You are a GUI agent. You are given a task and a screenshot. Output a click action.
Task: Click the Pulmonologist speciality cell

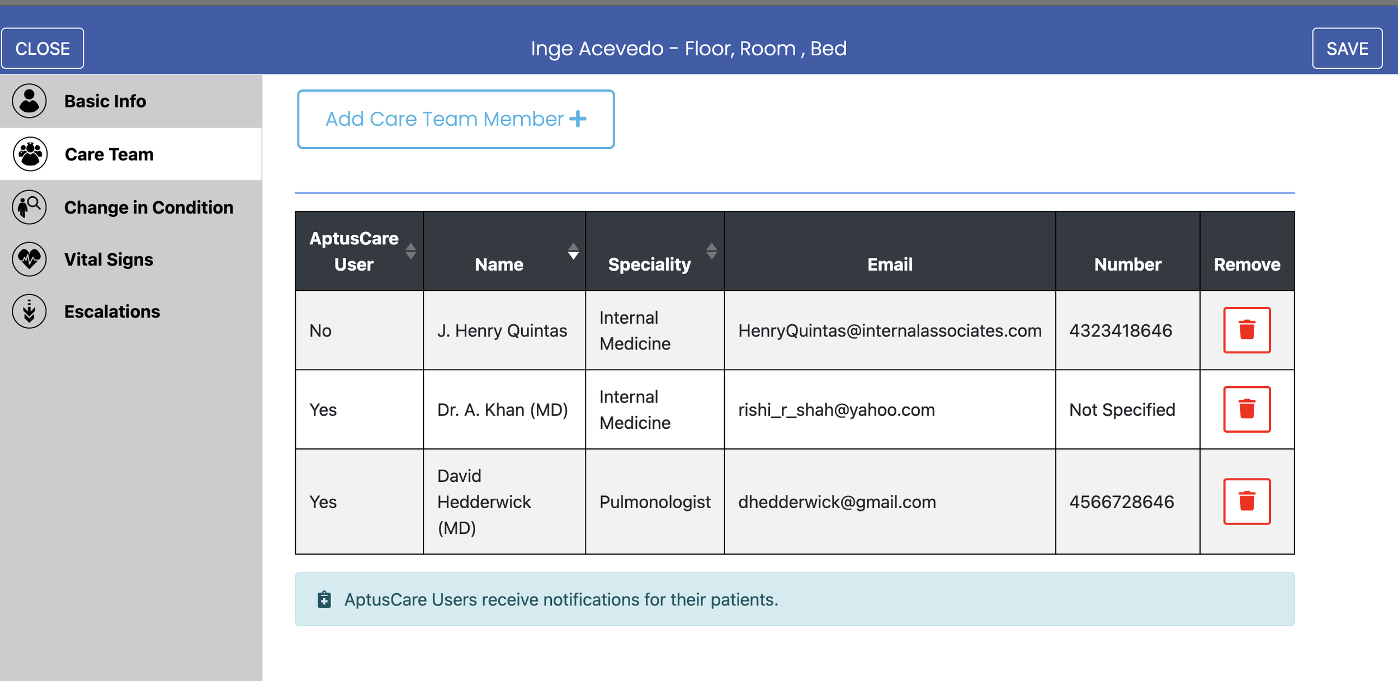655,502
